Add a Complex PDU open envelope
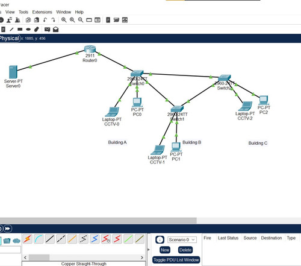This screenshot has height=266, width=301. (55, 30)
